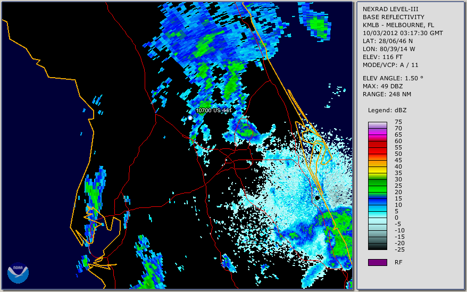The height and width of the screenshot is (292, 467).
Task: Select the NEXRAD LEVEL-III title text
Action: click(390, 9)
